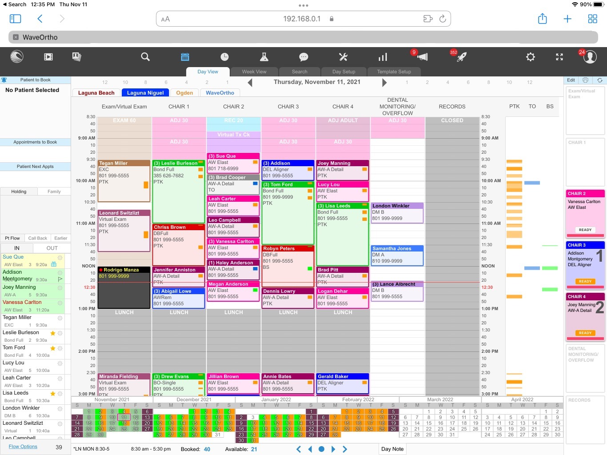Open Flow Options link
The height and width of the screenshot is (455, 607).
click(23, 447)
